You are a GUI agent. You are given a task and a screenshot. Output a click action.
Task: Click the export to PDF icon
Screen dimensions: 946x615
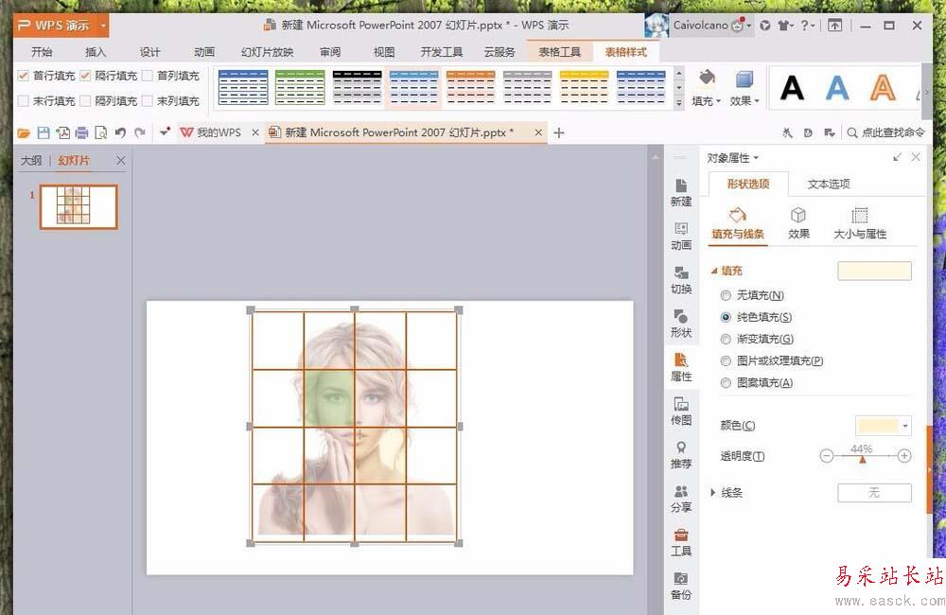click(x=62, y=132)
